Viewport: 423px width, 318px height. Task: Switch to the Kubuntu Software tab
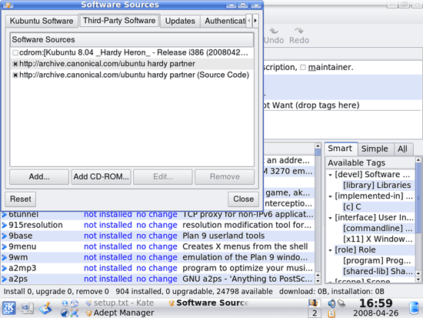(42, 21)
